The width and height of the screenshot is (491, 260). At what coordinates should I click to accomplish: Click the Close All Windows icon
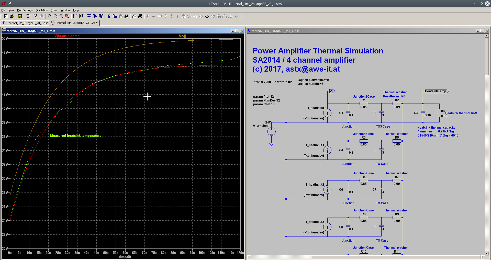click(101, 16)
